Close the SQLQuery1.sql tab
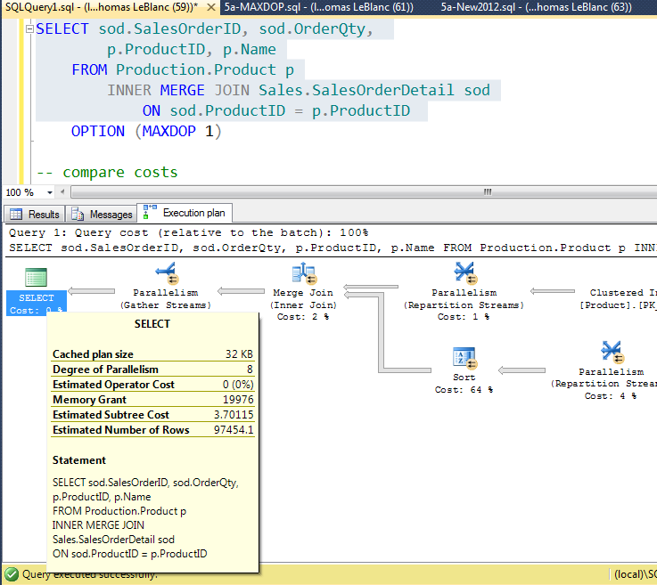Image resolution: width=657 pixels, height=585 pixels. (x=211, y=7)
